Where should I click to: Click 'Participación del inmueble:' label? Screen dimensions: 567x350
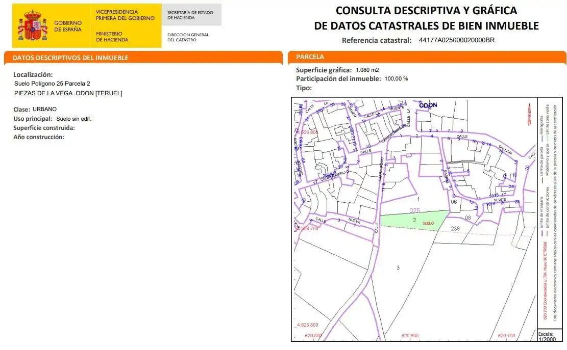click(x=338, y=78)
